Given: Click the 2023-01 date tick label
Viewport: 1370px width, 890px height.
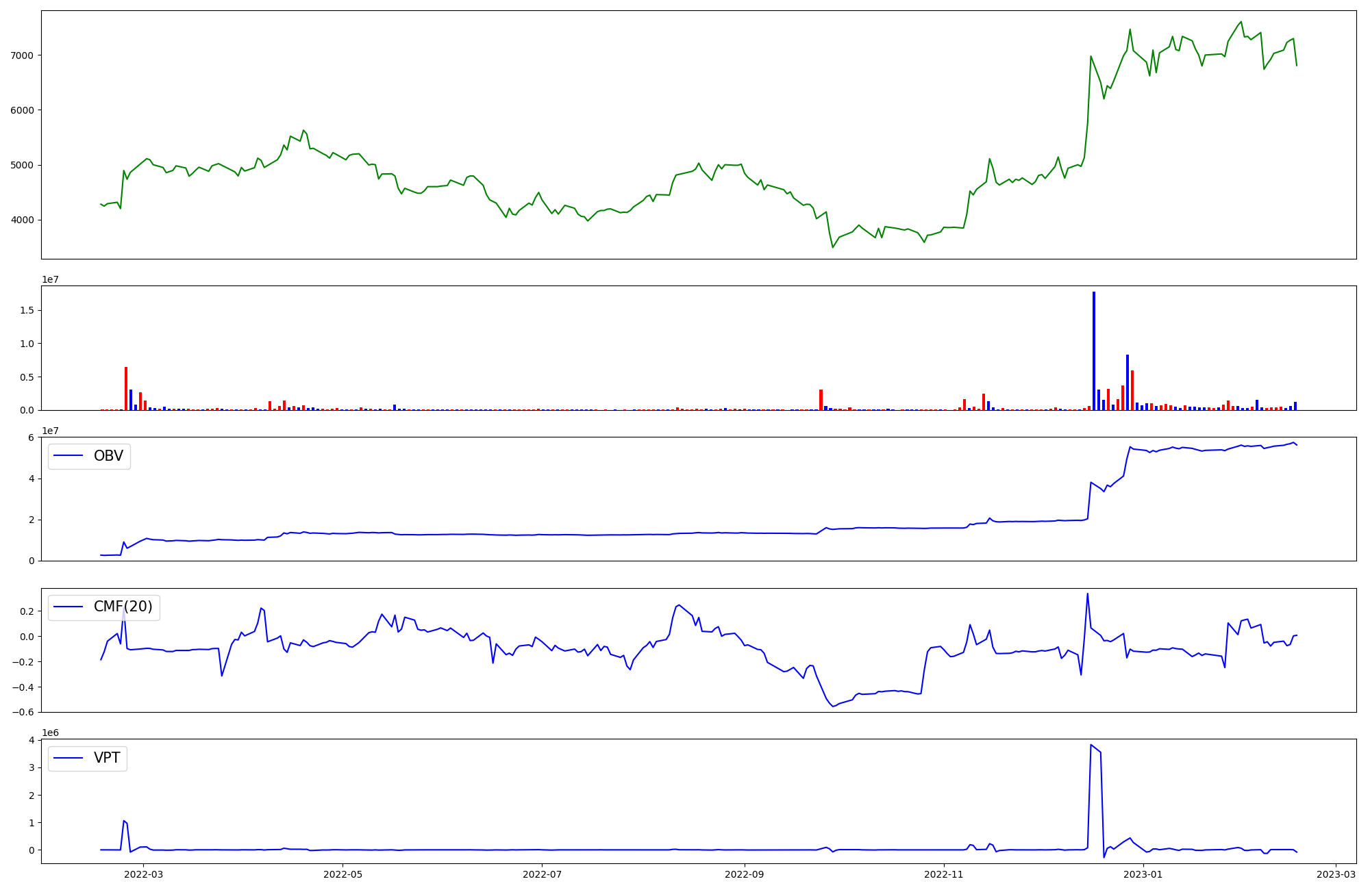Looking at the screenshot, I should (1144, 874).
